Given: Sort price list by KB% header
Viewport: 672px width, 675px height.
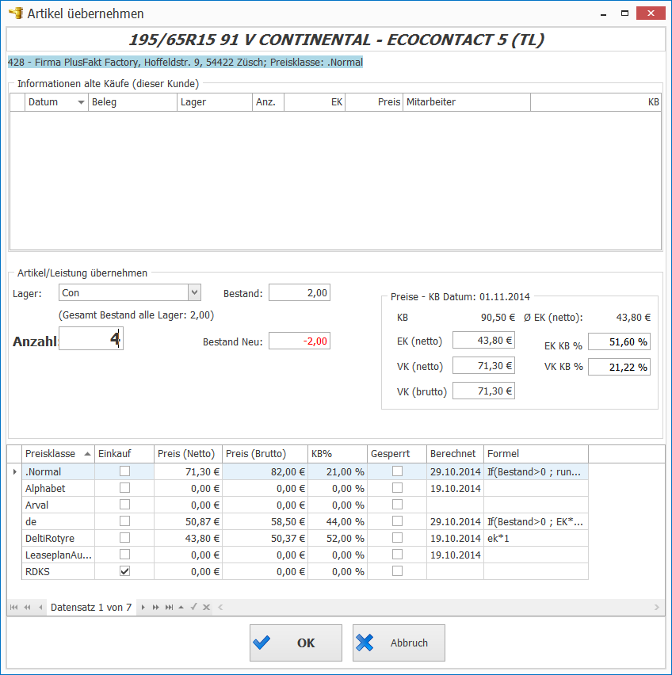Looking at the screenshot, I should [338, 454].
